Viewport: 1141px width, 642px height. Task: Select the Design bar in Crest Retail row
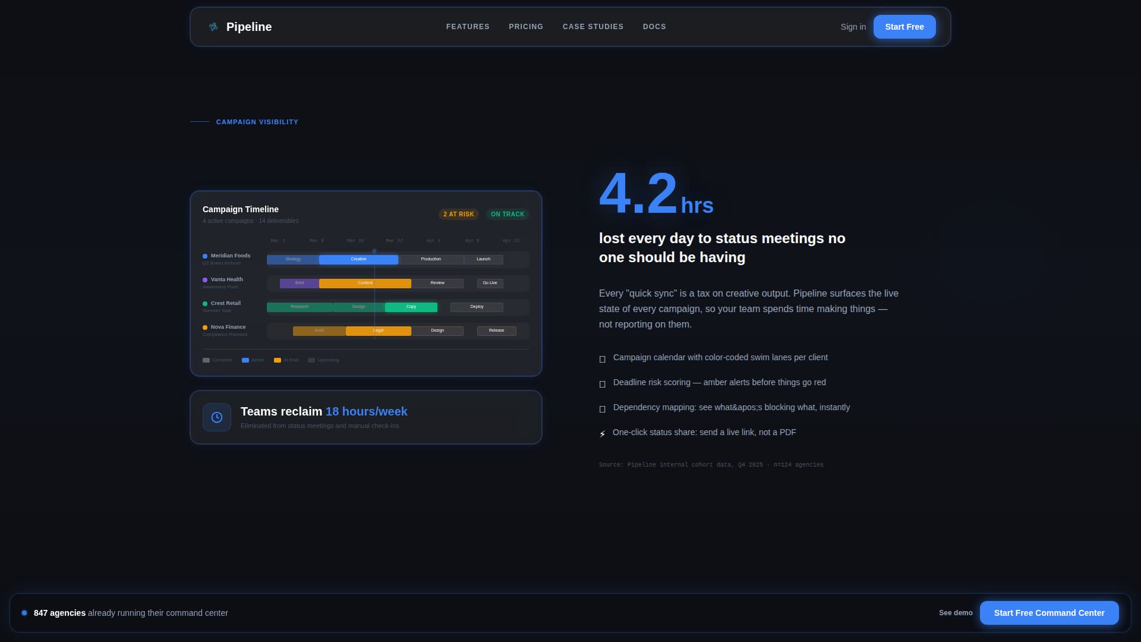[x=359, y=307]
